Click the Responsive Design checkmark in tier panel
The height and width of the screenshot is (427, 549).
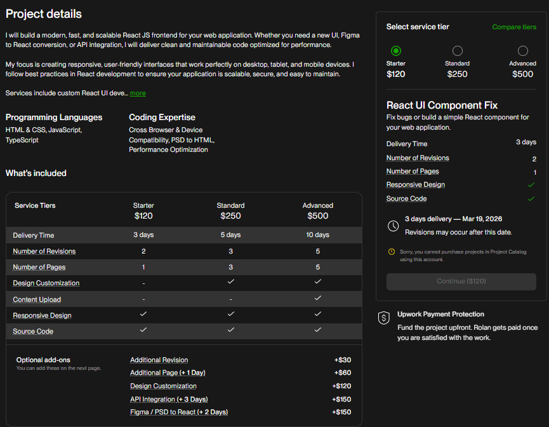click(x=532, y=185)
